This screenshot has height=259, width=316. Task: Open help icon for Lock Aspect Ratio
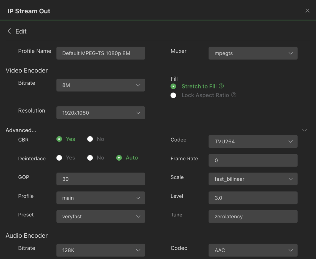[x=234, y=95]
